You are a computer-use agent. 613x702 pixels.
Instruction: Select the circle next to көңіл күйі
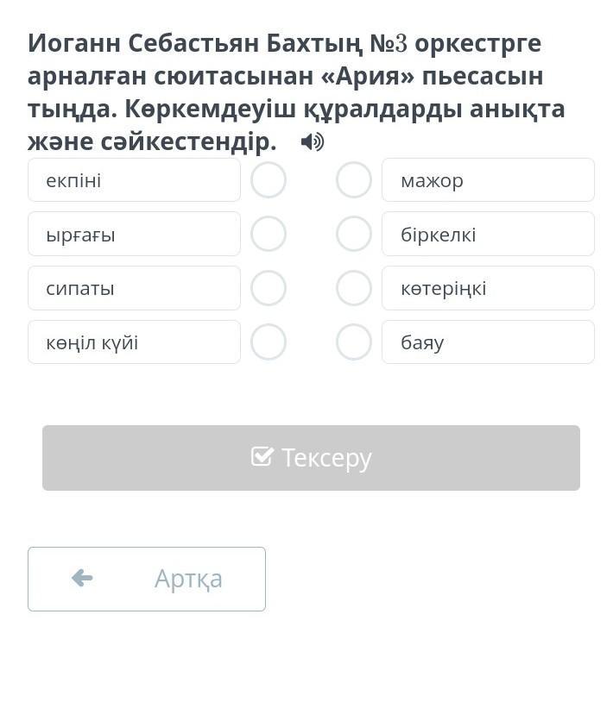pos(269,342)
